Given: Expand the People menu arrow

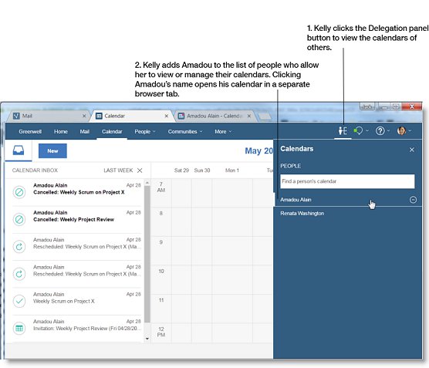Looking at the screenshot, I should coord(154,132).
